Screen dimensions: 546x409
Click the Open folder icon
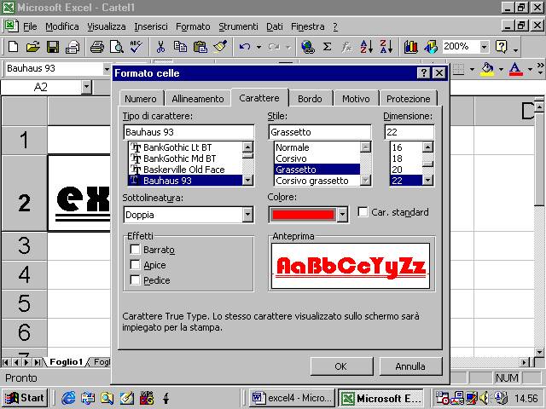pos(32,47)
